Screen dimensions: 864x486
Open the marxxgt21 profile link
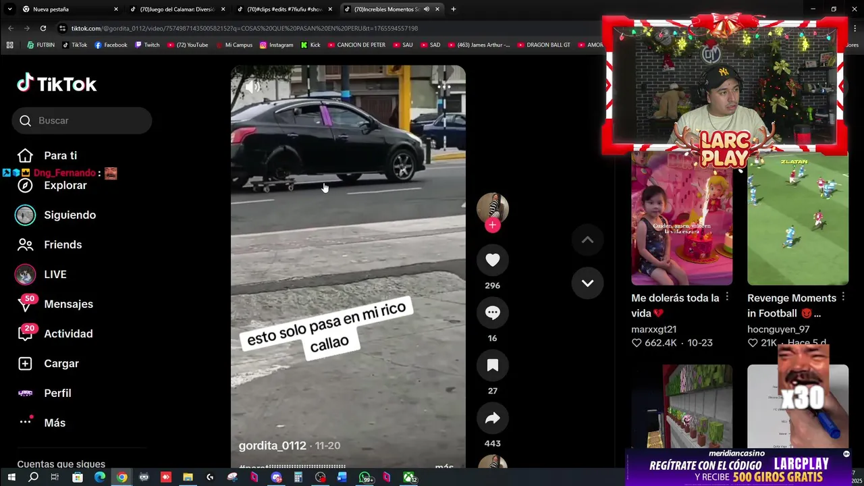[653, 329]
